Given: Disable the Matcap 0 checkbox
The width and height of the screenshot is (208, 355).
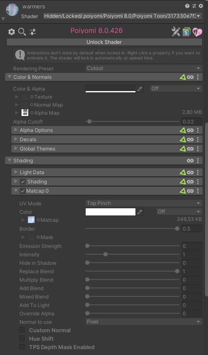Looking at the screenshot, I should [23, 191].
